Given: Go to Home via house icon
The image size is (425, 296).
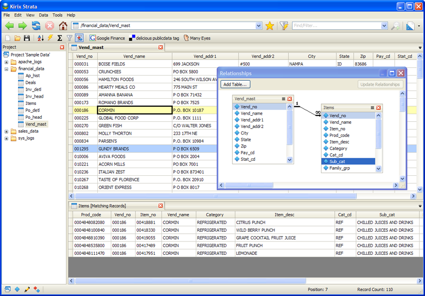Looking at the screenshot, I should click(x=63, y=26).
